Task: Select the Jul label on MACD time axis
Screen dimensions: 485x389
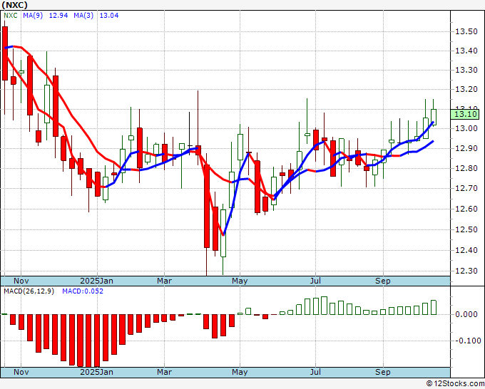Action: coord(314,372)
